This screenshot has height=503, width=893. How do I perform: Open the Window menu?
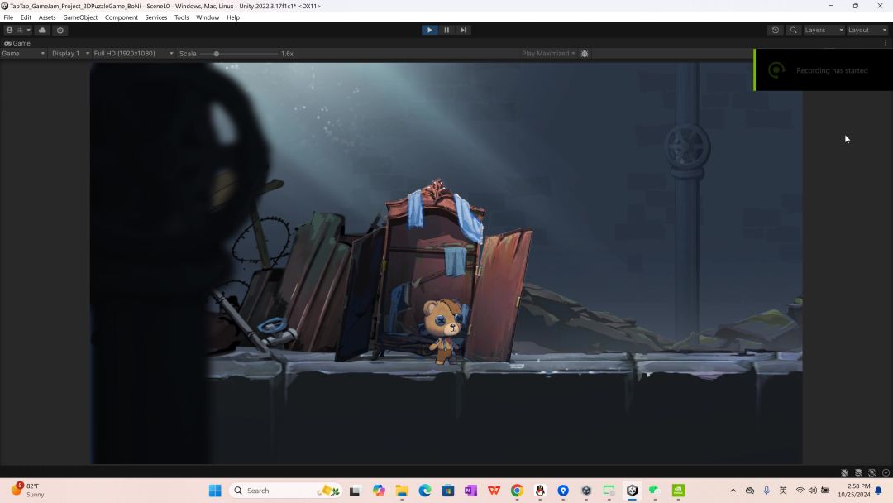(208, 17)
